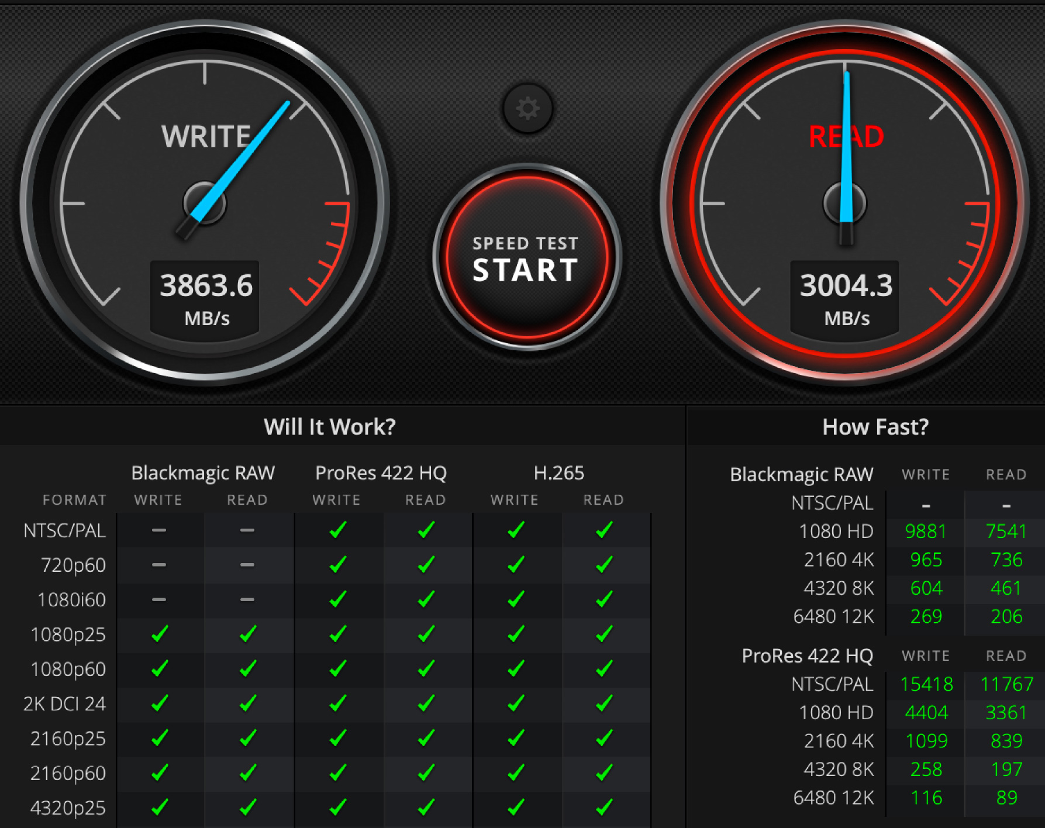Click the Blackmagic RAW 1080 HD write value 9881
The image size is (1045, 828).
[x=925, y=531]
